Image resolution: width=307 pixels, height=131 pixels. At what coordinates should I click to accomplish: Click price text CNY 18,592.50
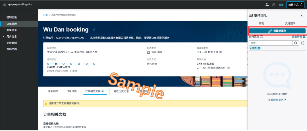[x=206, y=64]
